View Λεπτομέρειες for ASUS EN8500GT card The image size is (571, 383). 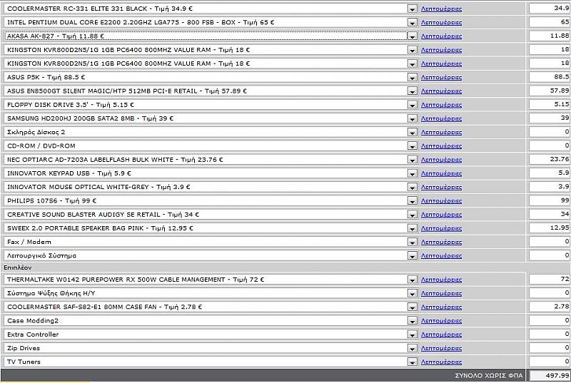coord(441,91)
